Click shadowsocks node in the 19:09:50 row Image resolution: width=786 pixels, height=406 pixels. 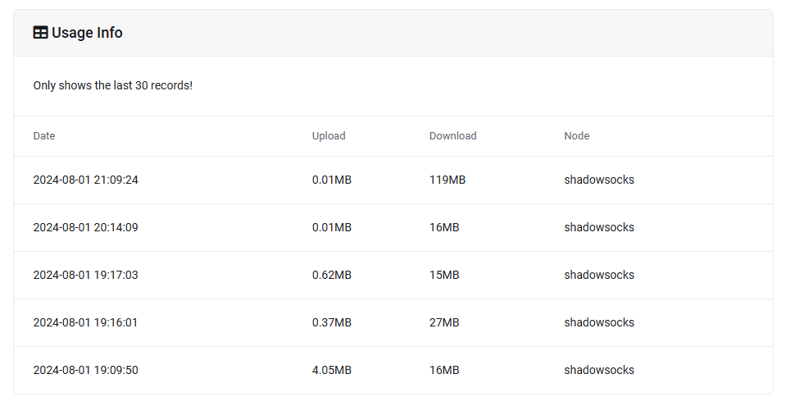[x=598, y=370]
